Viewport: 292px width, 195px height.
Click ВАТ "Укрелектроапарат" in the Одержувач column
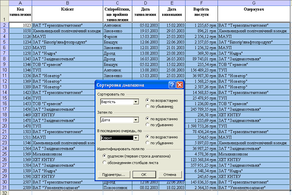pos(254,187)
